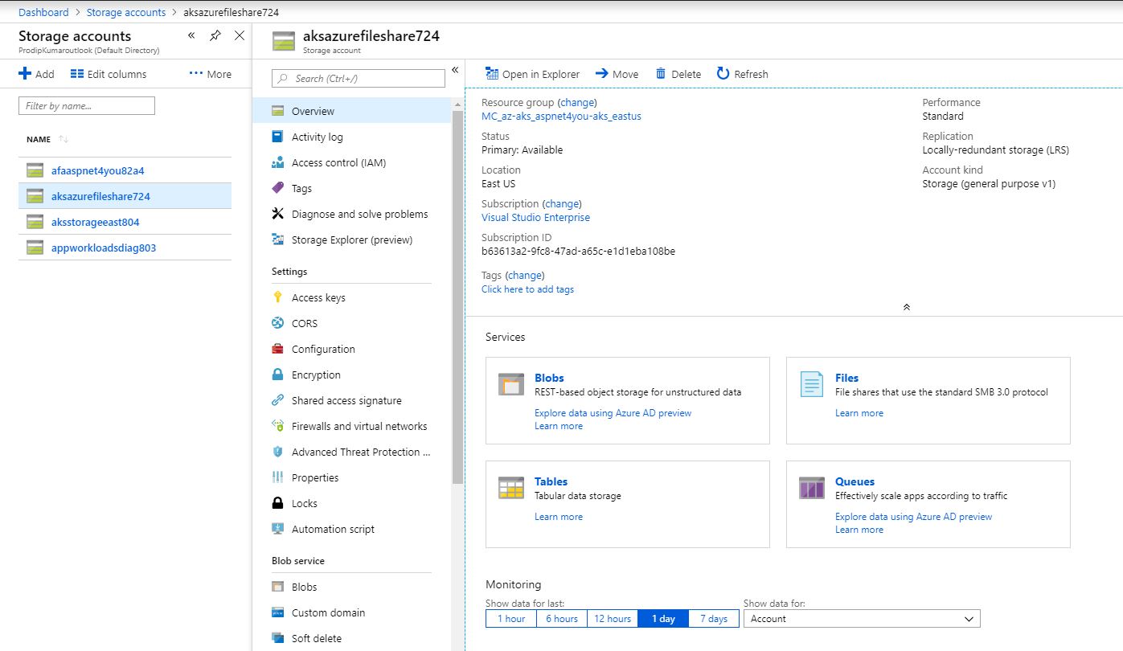Click change next to Subscription
The width and height of the screenshot is (1123, 651).
[x=562, y=204]
